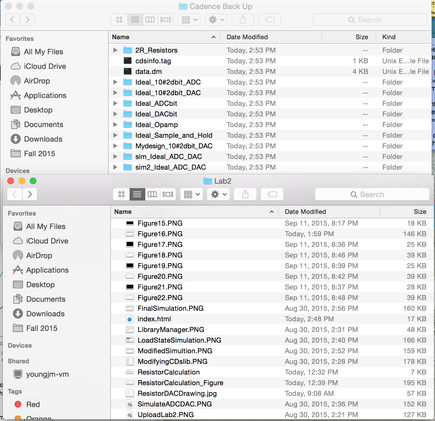Open cover flow view in Lab2 window
This screenshot has height=421, width=435.
[x=168, y=194]
